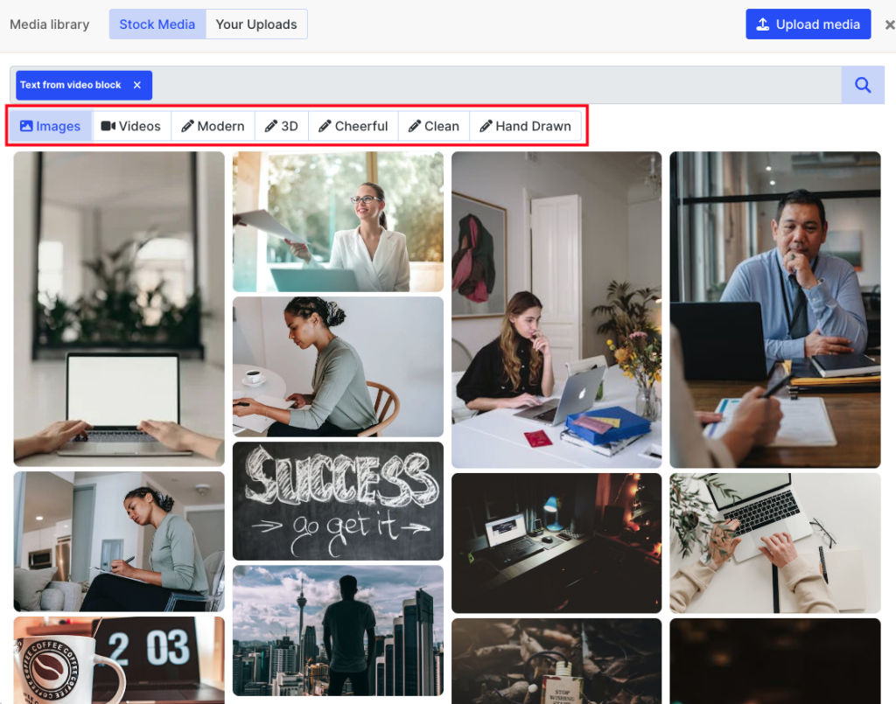The image size is (896, 704).
Task: Remove the 'Text from video block' tag
Action: pos(137,85)
